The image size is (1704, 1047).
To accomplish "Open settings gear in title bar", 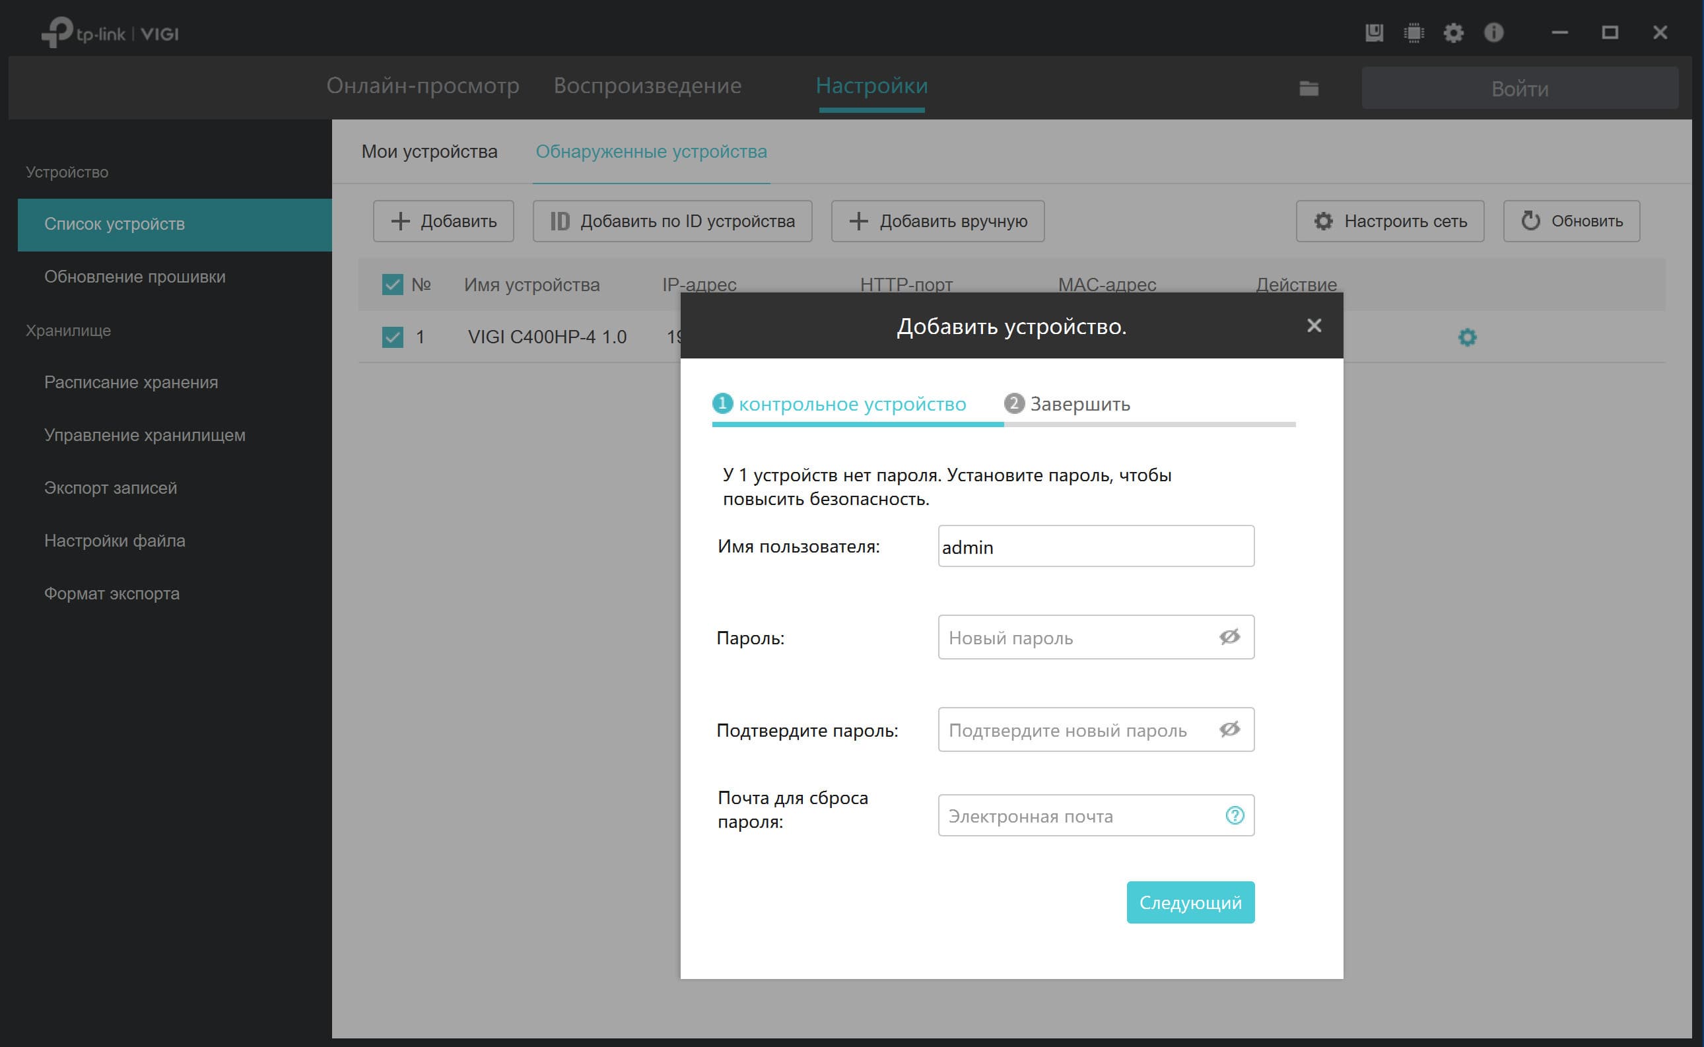I will tap(1452, 32).
